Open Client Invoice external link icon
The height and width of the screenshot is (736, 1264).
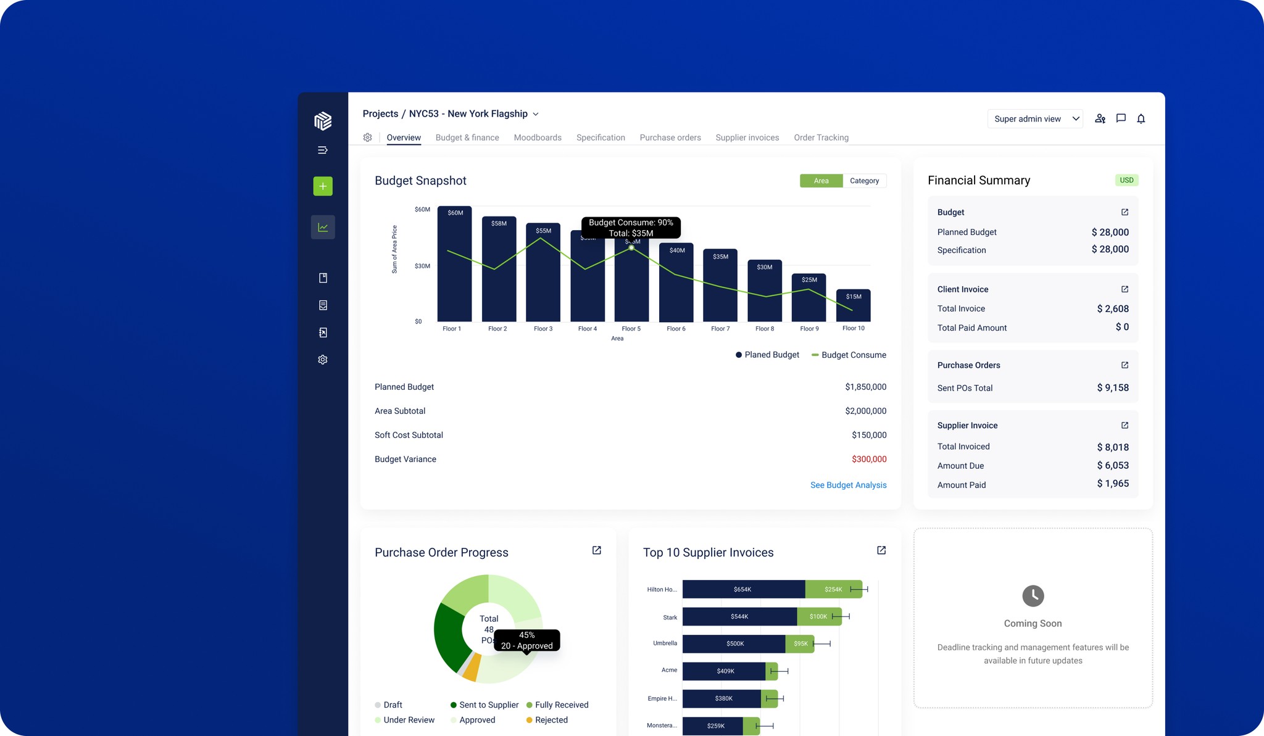click(1125, 289)
